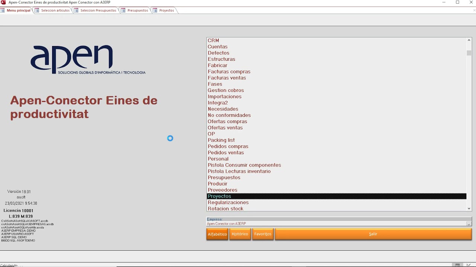Click the Alfabético button
The image size is (476, 267).
click(217, 234)
